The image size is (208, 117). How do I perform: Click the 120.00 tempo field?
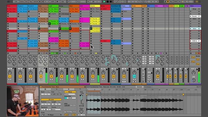coord(36,2)
